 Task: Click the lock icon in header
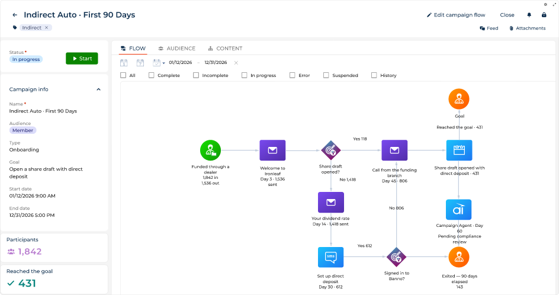(x=544, y=15)
